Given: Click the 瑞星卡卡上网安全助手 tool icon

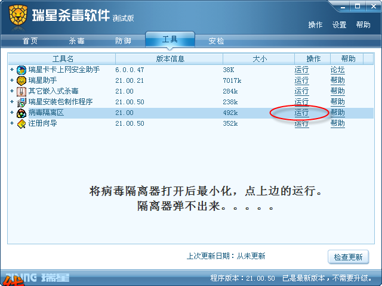Looking at the screenshot, I should (21, 70).
